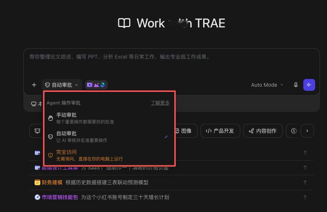Screen dimensions: 327x212
Task: Click the hand icon beside 手动审批
Action: (50, 118)
